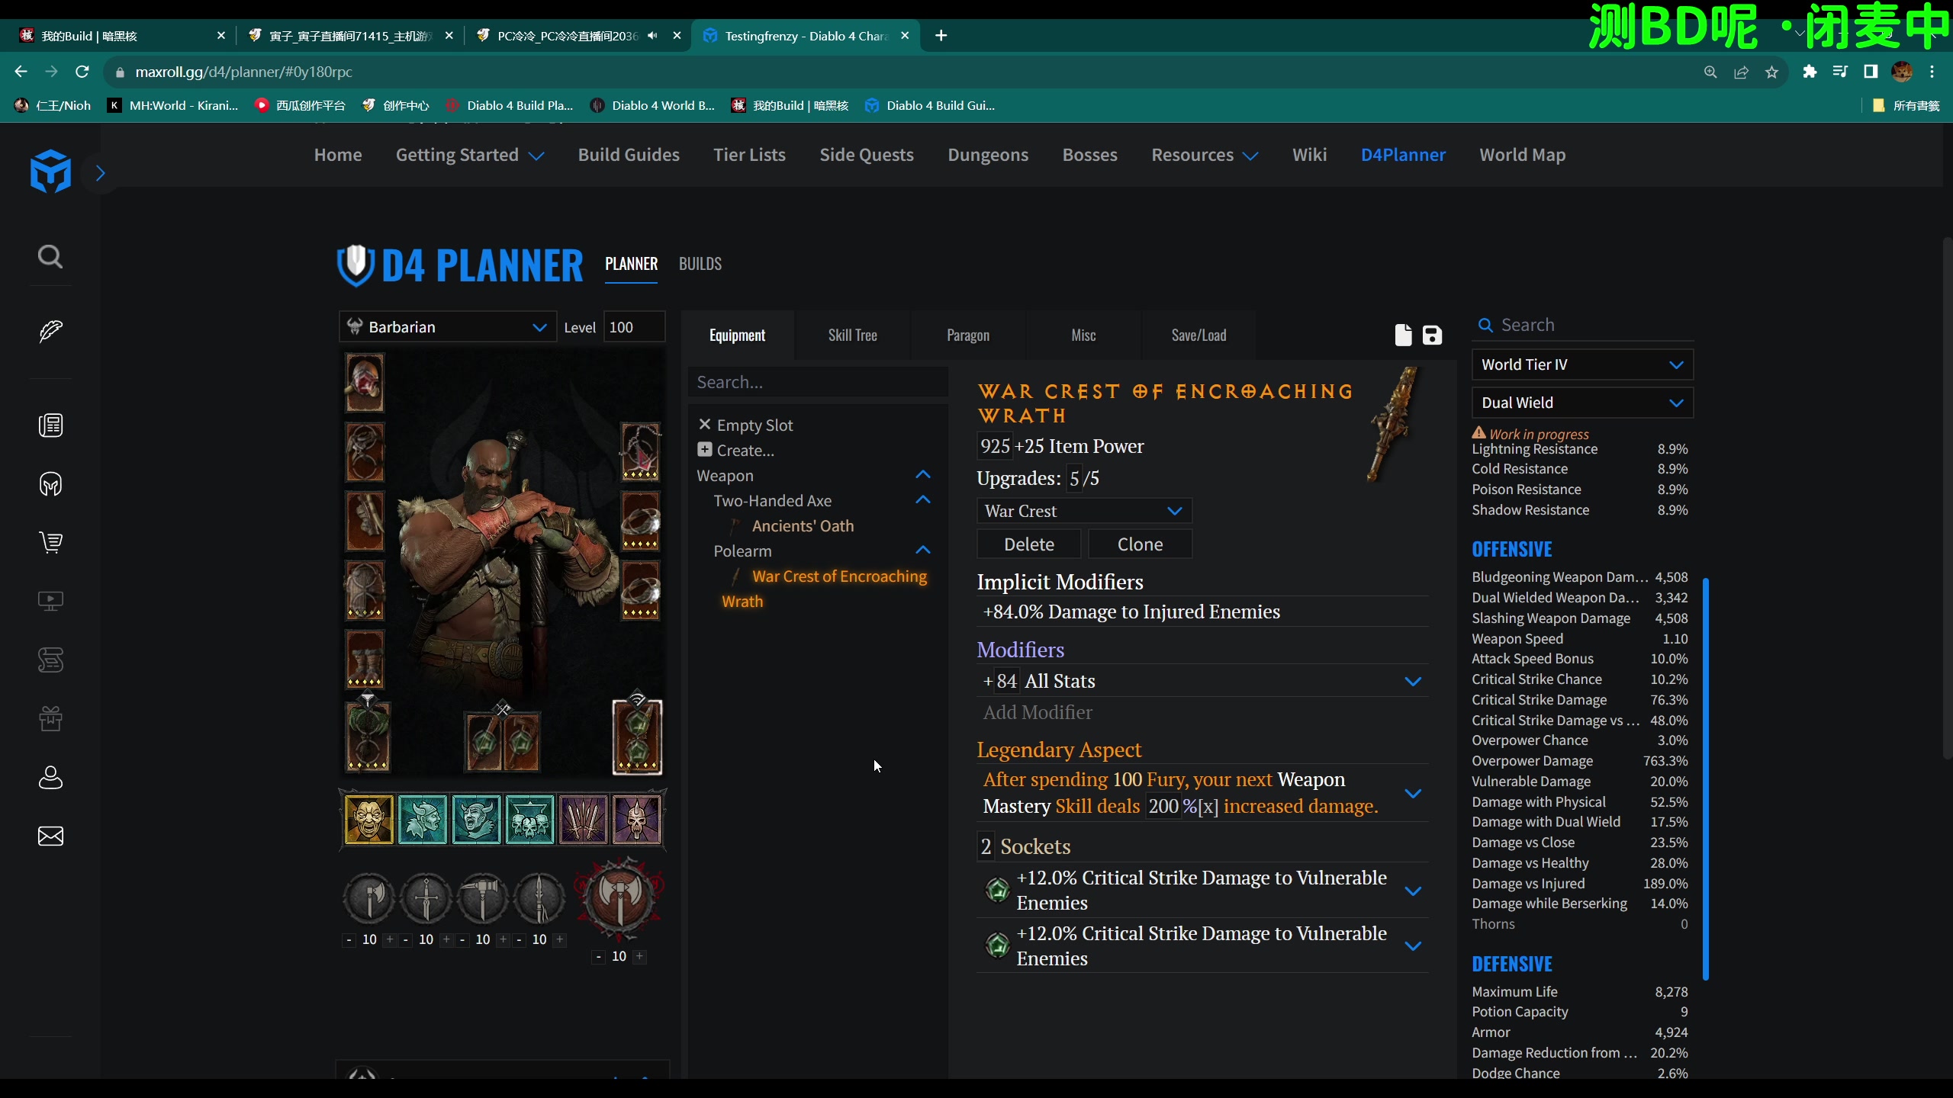This screenshot has height=1098, width=1953.
Task: Collapse the Weapon tree category
Action: click(x=922, y=475)
